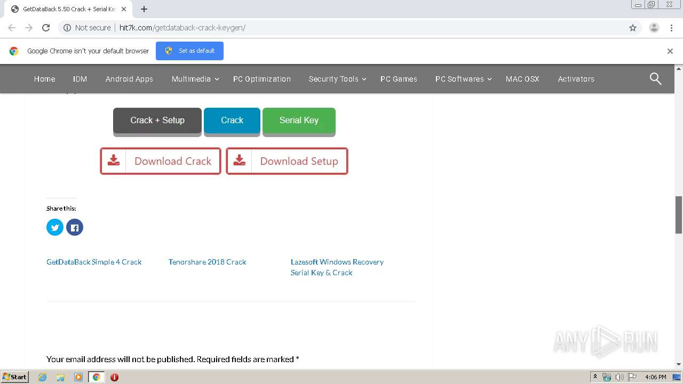Click the taskbar clock showing 4:06 PM
The height and width of the screenshot is (384, 683).
coord(655,377)
